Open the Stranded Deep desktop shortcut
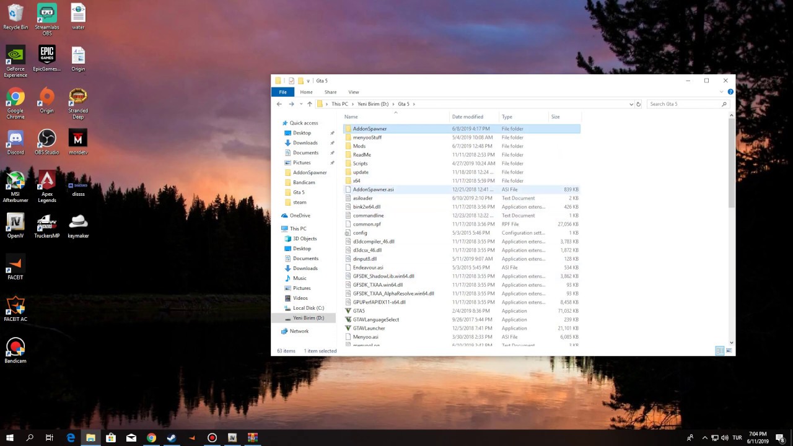 [x=78, y=103]
